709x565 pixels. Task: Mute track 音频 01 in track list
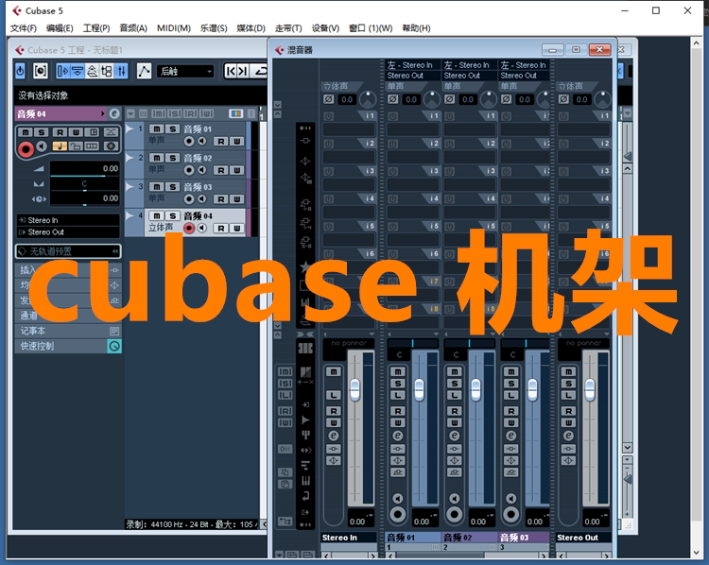coord(156,128)
